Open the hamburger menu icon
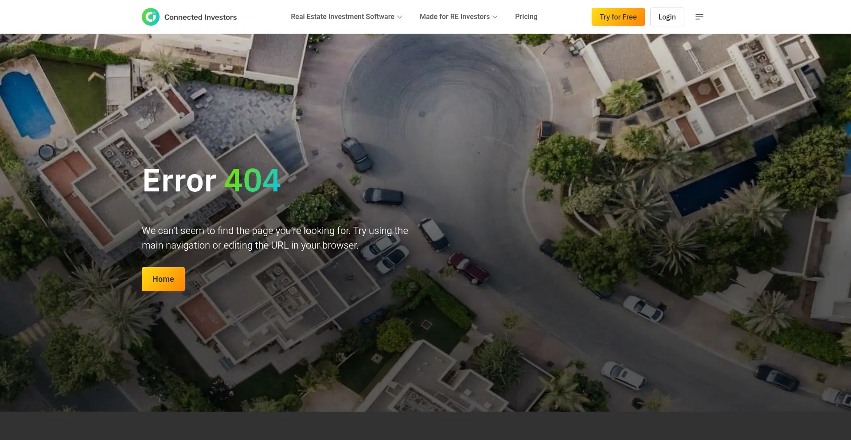 click(699, 17)
